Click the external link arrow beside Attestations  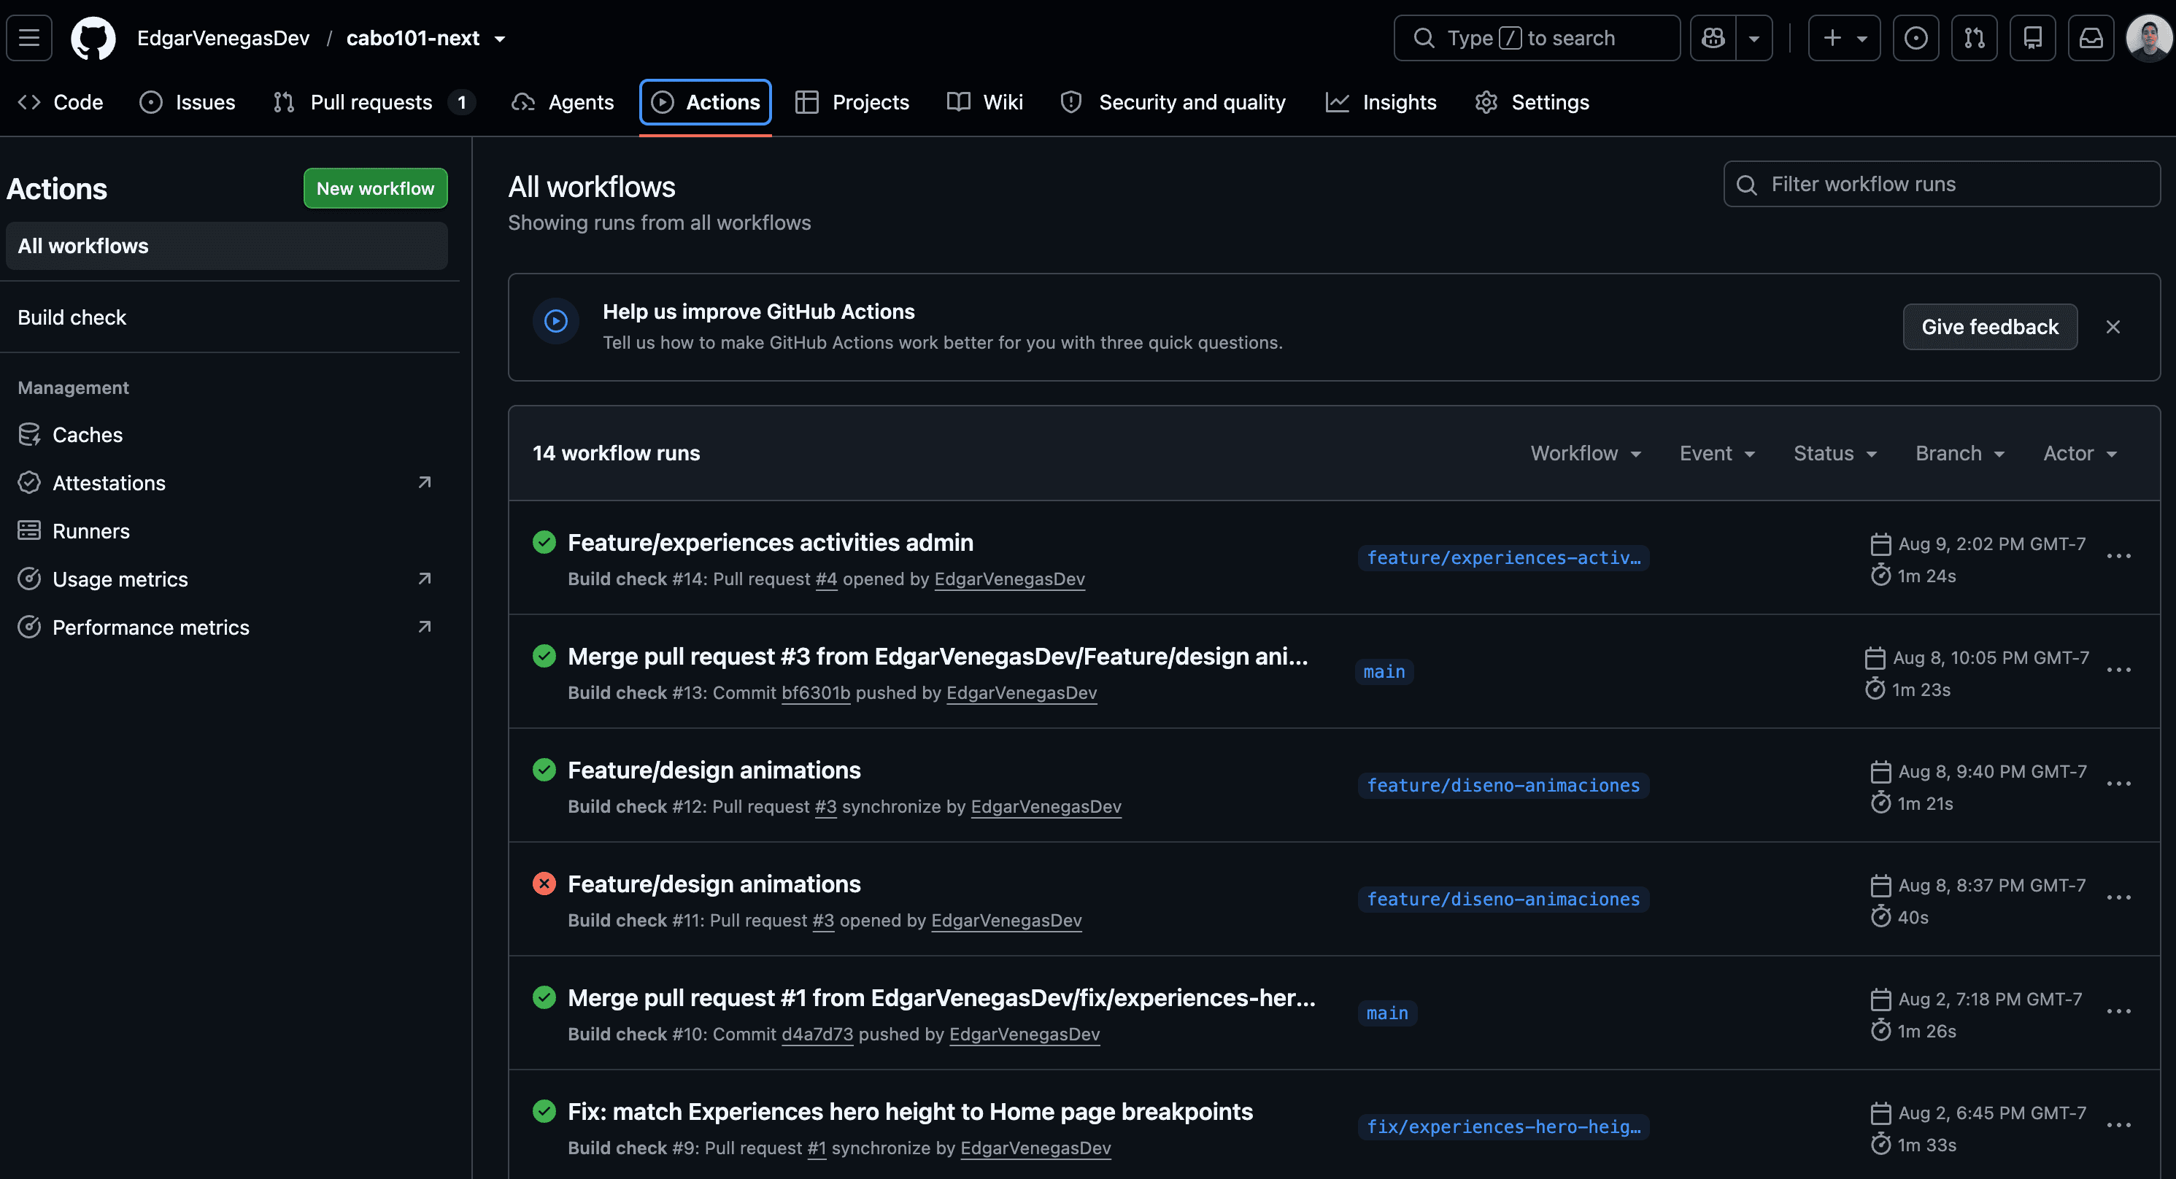tap(425, 482)
